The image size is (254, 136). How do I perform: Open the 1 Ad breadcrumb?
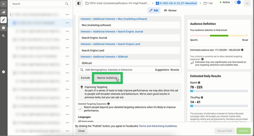click(x=208, y=3)
